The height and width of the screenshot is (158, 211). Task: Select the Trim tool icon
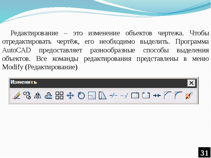[x=113, y=96]
